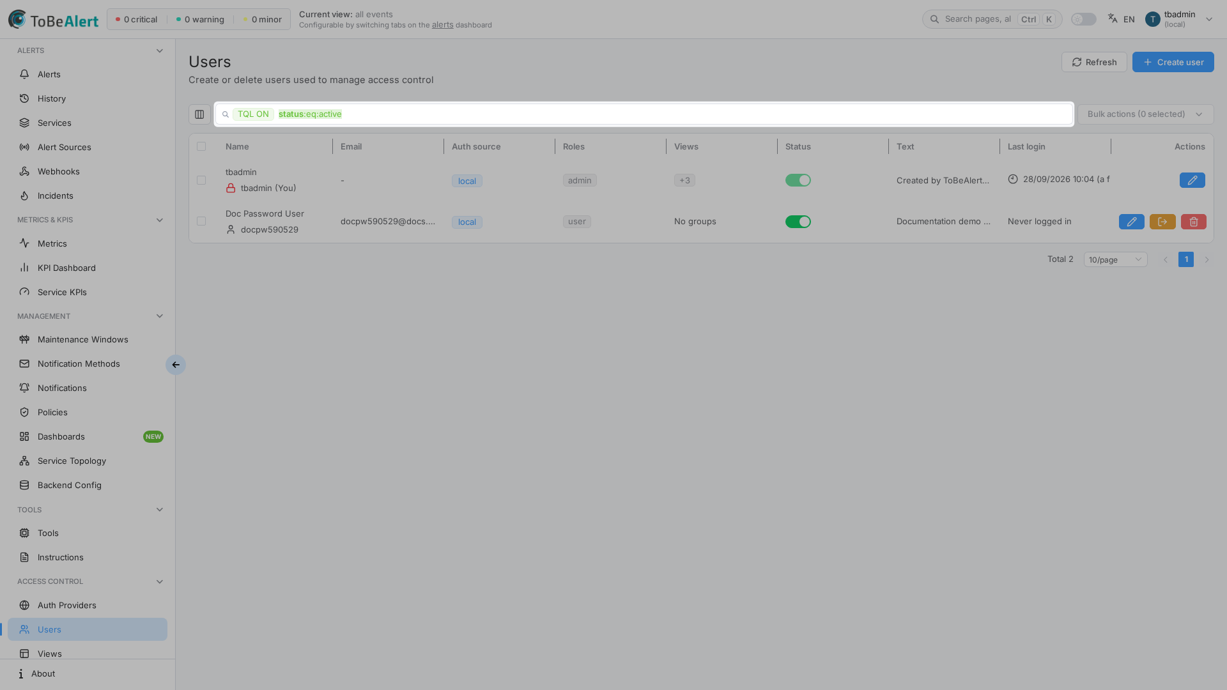Click the Search pages field in header
Image resolution: width=1227 pixels, height=690 pixels.
pos(992,19)
